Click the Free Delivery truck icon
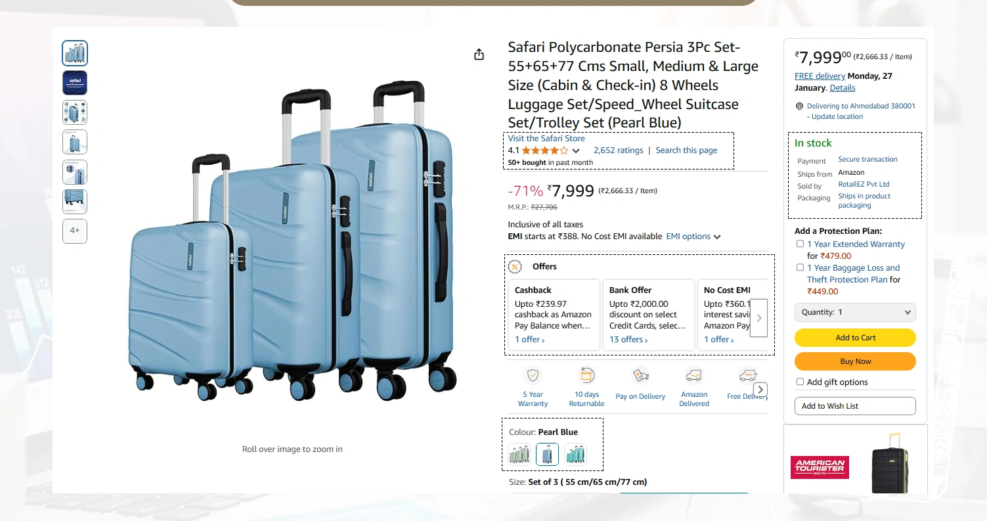This screenshot has width=987, height=521. (x=747, y=374)
